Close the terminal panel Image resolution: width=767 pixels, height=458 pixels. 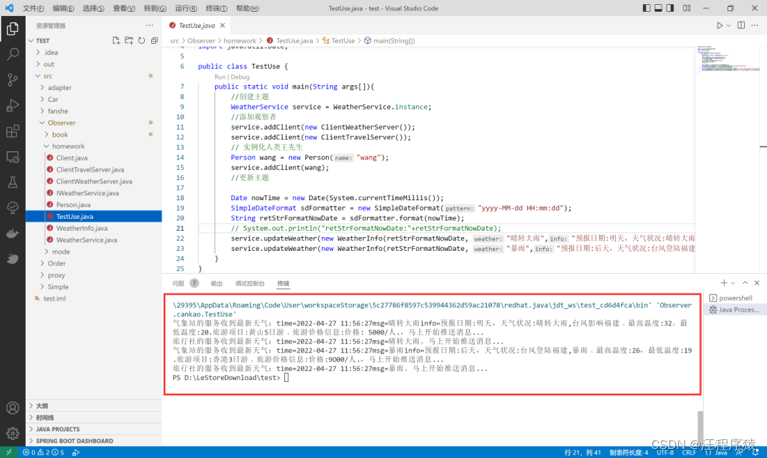(x=757, y=283)
